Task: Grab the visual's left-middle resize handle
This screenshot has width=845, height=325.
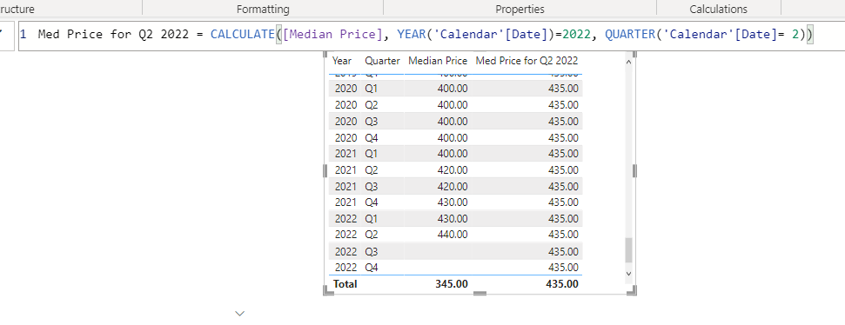Action: 325,170
